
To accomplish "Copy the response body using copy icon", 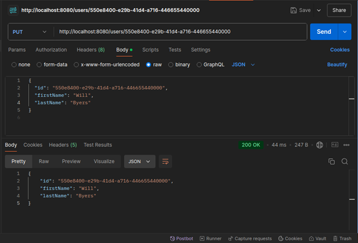I will pos(331,162).
